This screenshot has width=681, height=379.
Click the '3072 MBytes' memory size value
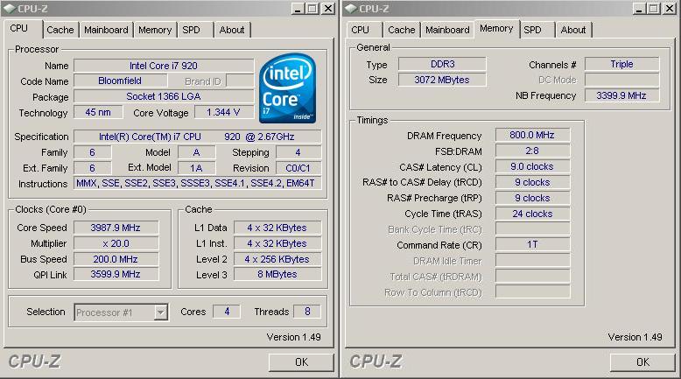442,80
